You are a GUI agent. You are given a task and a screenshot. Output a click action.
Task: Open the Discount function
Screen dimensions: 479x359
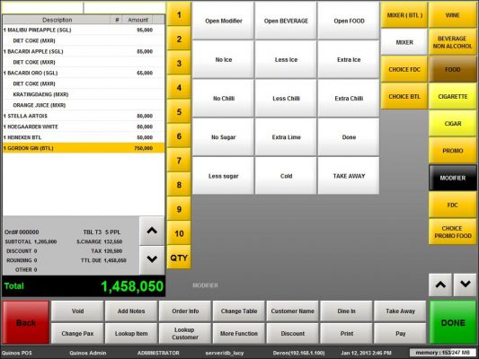click(293, 333)
